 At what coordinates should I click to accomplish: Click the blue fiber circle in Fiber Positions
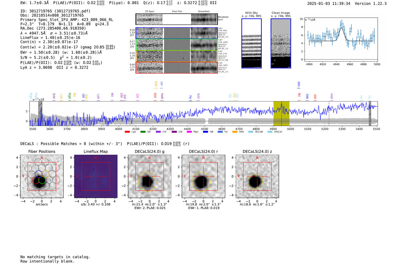38,174
